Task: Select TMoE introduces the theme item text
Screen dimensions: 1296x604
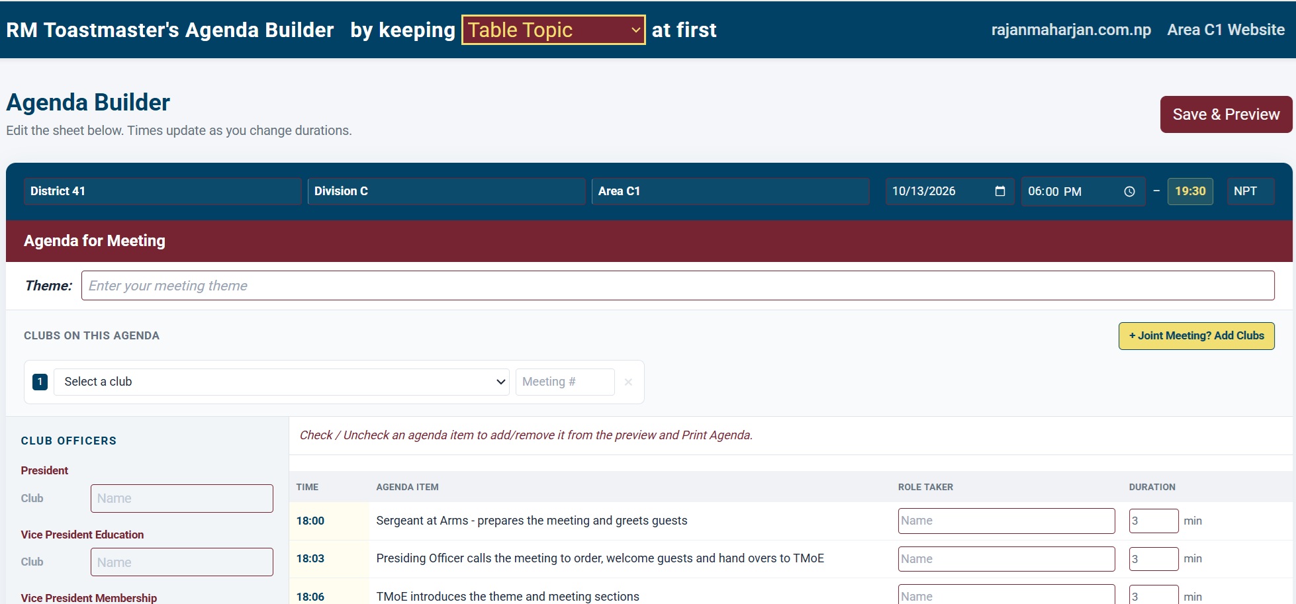Action: click(508, 596)
